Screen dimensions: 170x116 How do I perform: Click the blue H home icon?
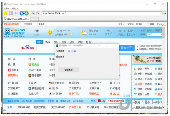point(16,13)
